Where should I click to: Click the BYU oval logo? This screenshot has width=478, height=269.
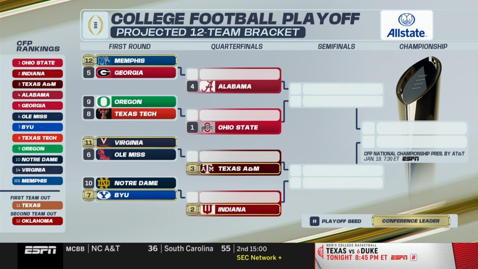click(x=103, y=195)
